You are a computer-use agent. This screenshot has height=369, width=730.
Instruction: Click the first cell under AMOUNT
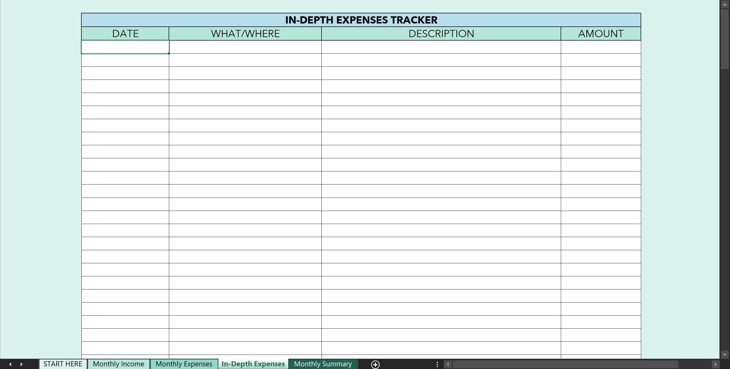[x=601, y=47]
